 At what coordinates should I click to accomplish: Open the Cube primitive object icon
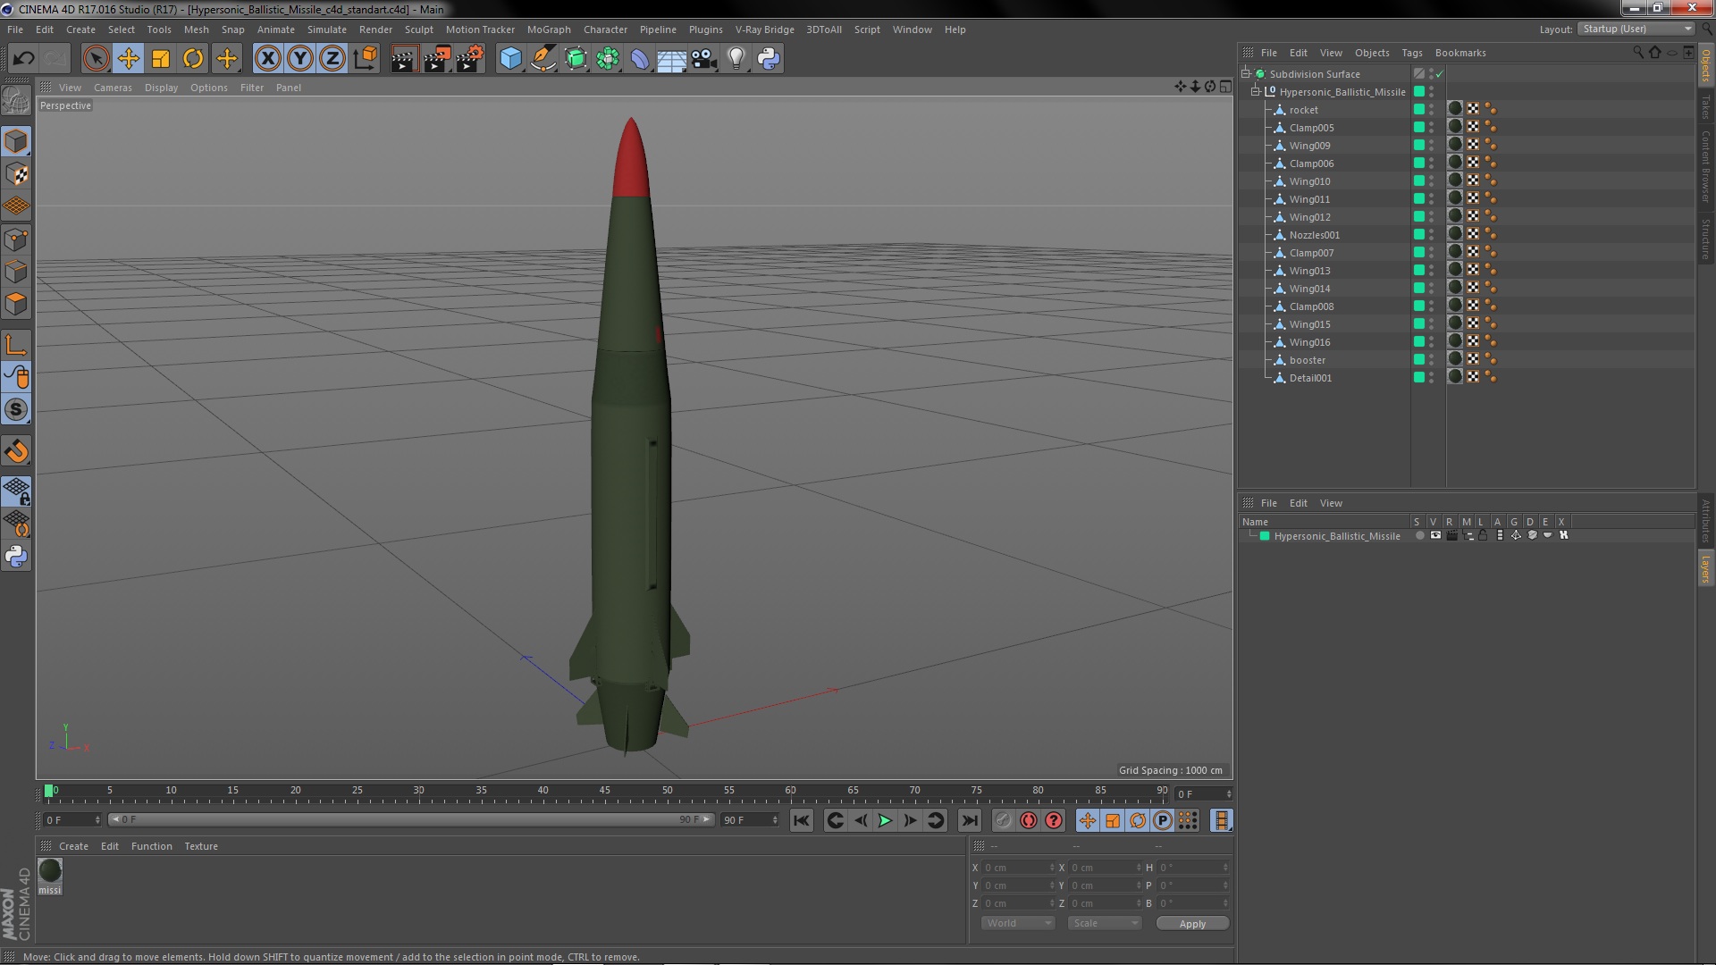click(x=510, y=59)
